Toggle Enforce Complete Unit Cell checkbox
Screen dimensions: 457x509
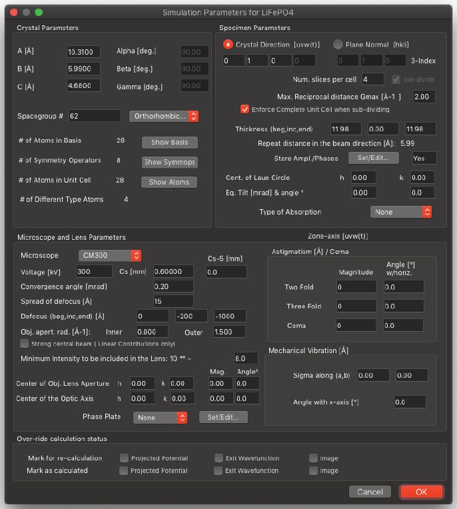pyautogui.click(x=244, y=109)
